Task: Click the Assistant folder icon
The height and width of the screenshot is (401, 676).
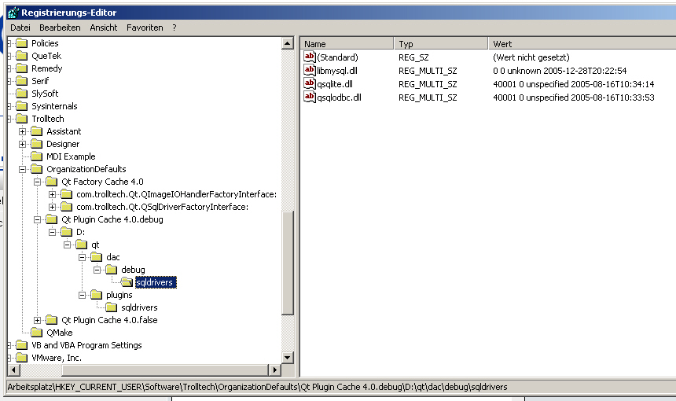Action: pyautogui.click(x=37, y=131)
